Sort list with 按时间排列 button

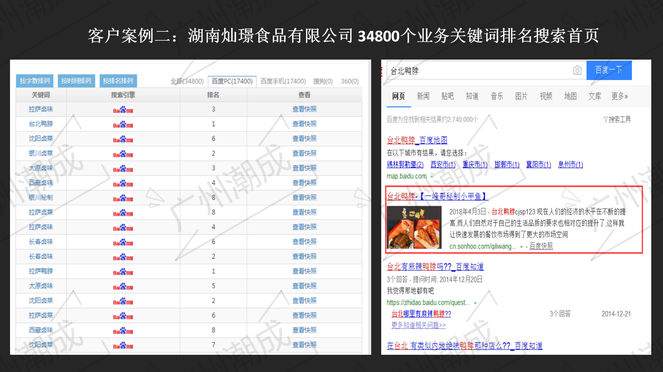click(76, 81)
